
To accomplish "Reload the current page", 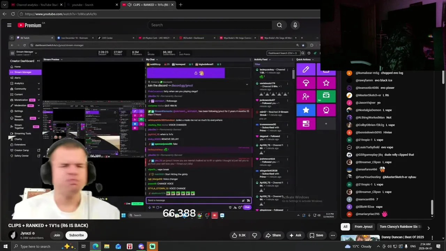I will point(13,14).
